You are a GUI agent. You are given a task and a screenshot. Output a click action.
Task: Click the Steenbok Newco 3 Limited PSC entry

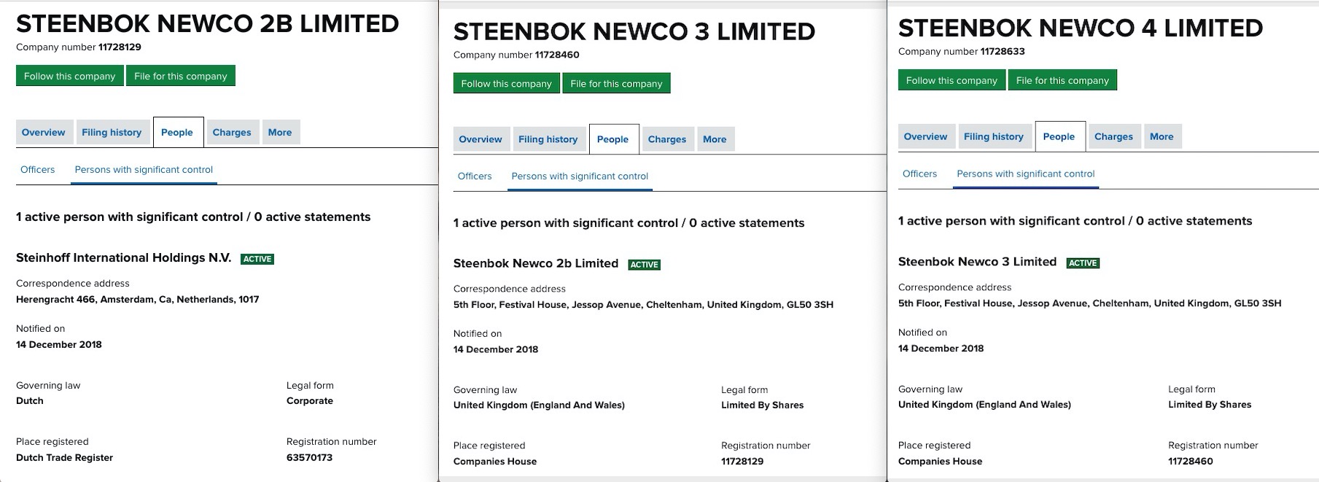977,261
